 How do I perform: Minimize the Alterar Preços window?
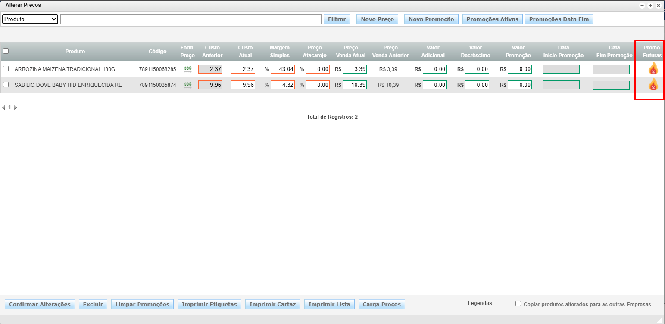click(x=642, y=6)
